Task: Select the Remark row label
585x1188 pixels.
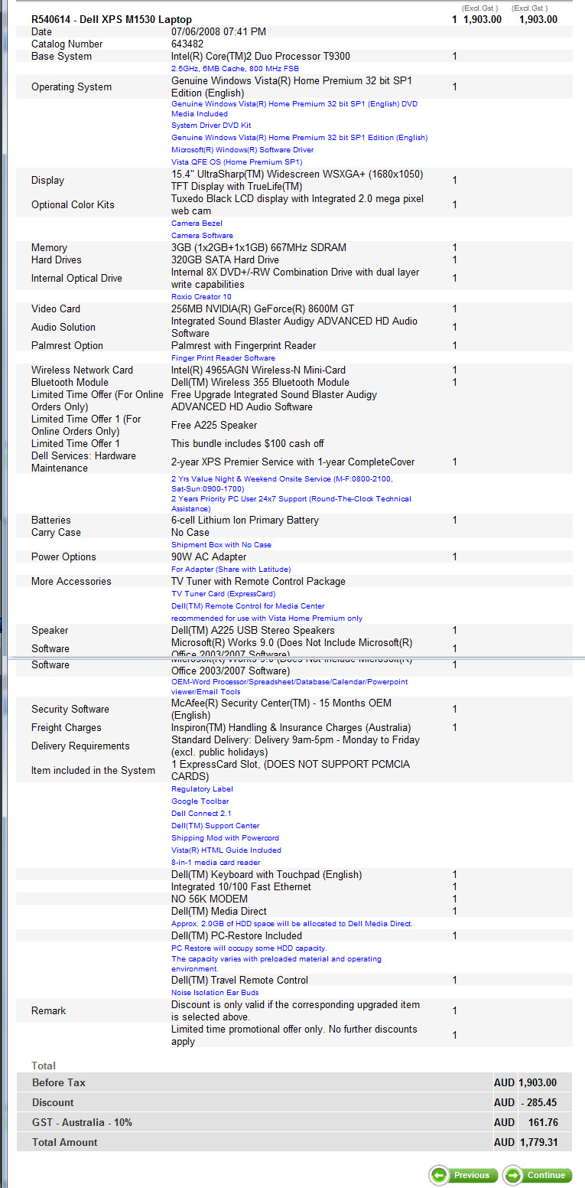Action: (x=48, y=1010)
